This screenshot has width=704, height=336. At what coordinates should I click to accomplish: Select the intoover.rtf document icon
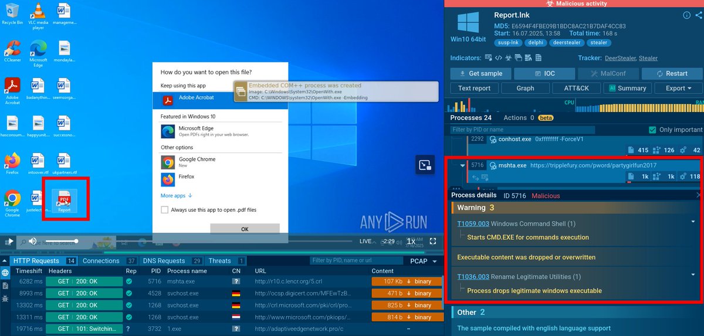pyautogui.click(x=38, y=164)
